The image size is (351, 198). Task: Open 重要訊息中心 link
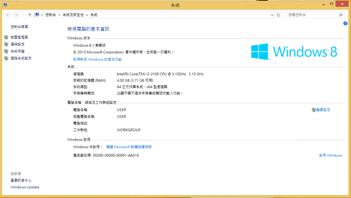21,180
